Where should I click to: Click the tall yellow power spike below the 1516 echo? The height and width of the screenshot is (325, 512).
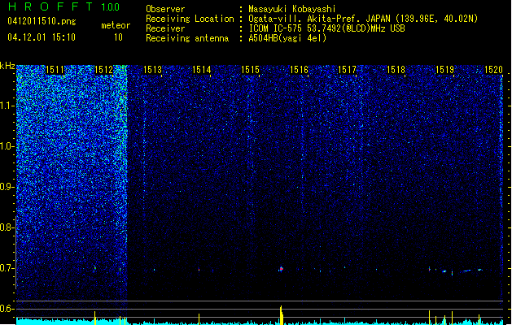(x=281, y=315)
